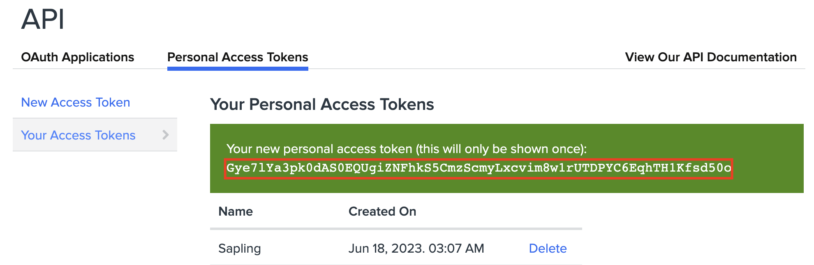The image size is (814, 265).
Task: Click blue underline under Personal Access Tokens
Action: (238, 69)
